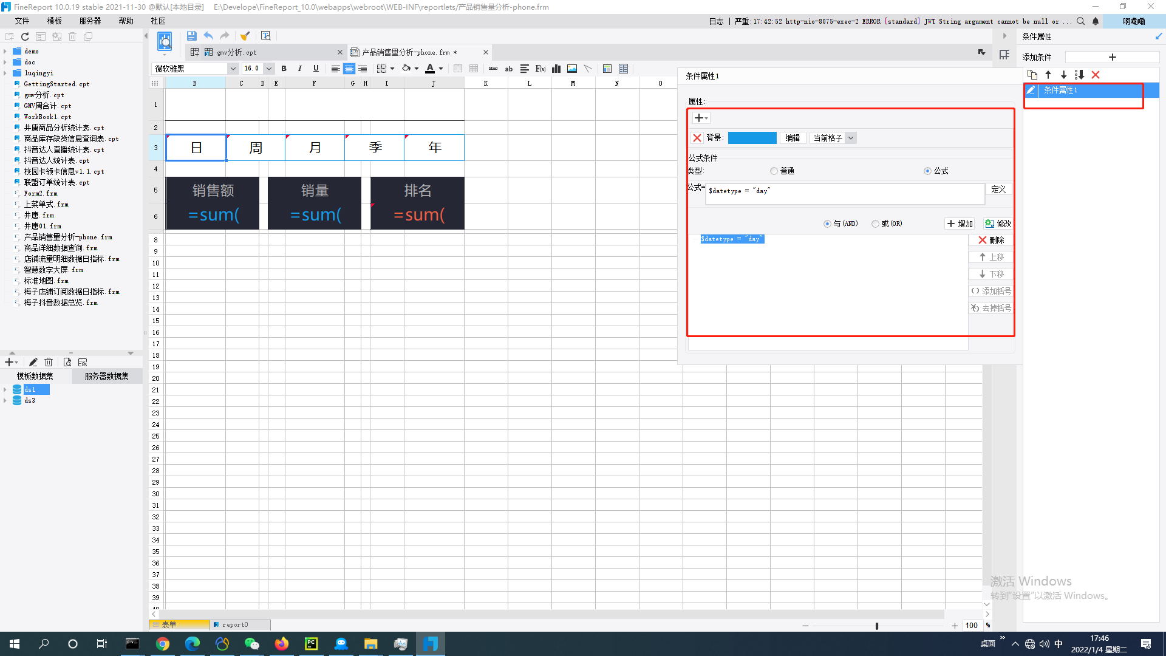Screen dimensions: 1166x656
Task: Click the save template icon
Action: tap(191, 36)
